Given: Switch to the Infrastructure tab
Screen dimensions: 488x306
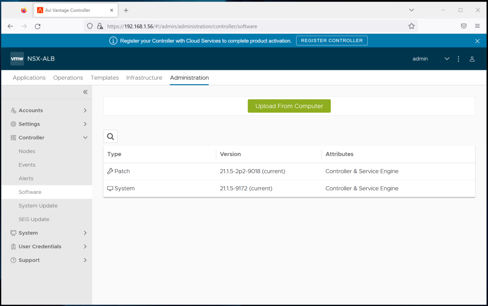Looking at the screenshot, I should 144,78.
